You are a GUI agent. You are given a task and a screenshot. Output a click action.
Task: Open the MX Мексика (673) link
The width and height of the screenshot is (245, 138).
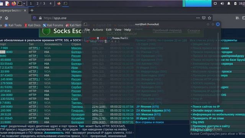coord(148,114)
